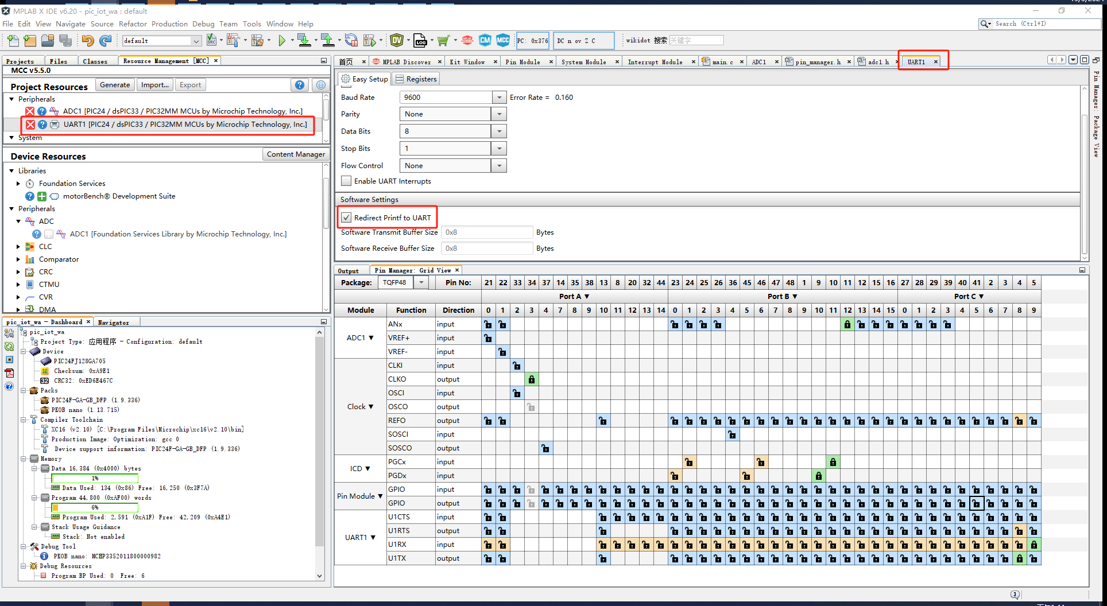Add motorBench with green plus icon
This screenshot has height=606, width=1107.
pyautogui.click(x=42, y=196)
